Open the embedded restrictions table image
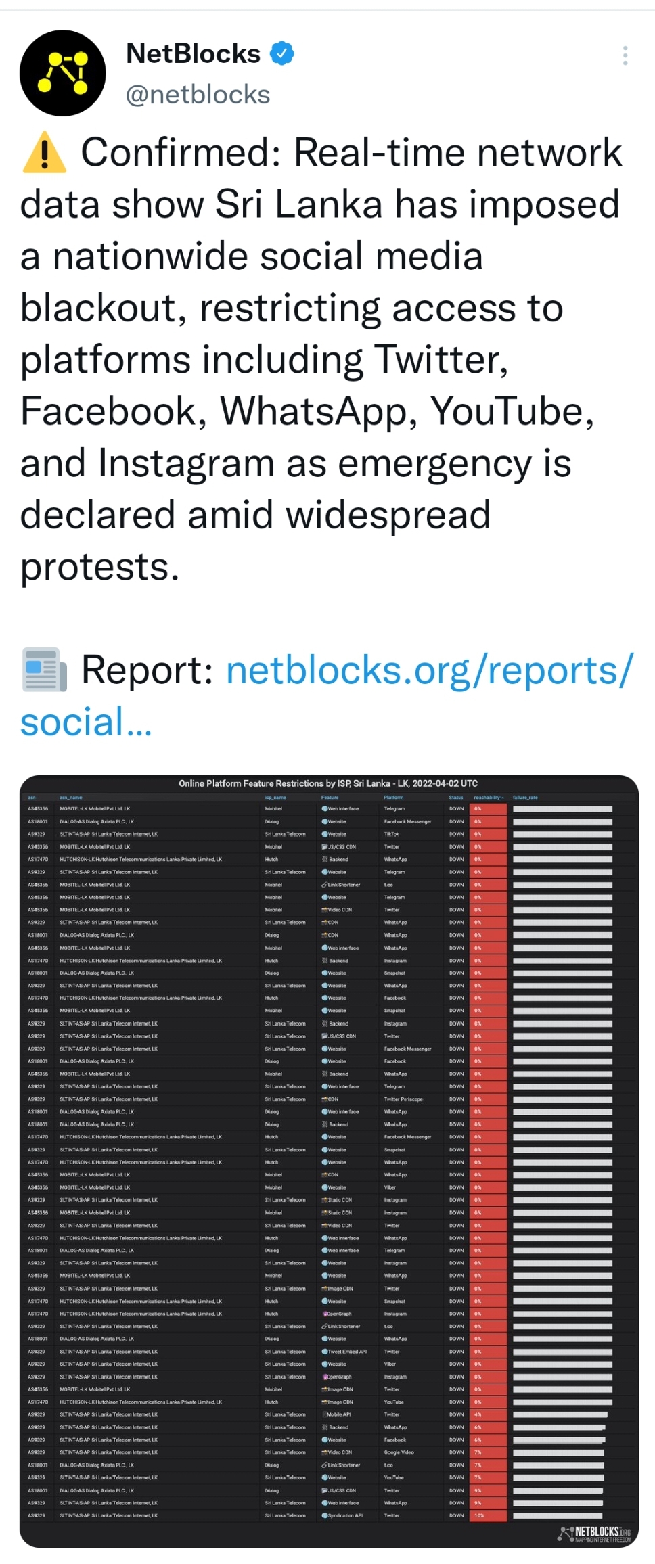 329,1159
